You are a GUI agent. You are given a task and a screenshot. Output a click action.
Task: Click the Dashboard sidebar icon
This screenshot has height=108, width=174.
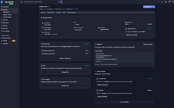2,7
